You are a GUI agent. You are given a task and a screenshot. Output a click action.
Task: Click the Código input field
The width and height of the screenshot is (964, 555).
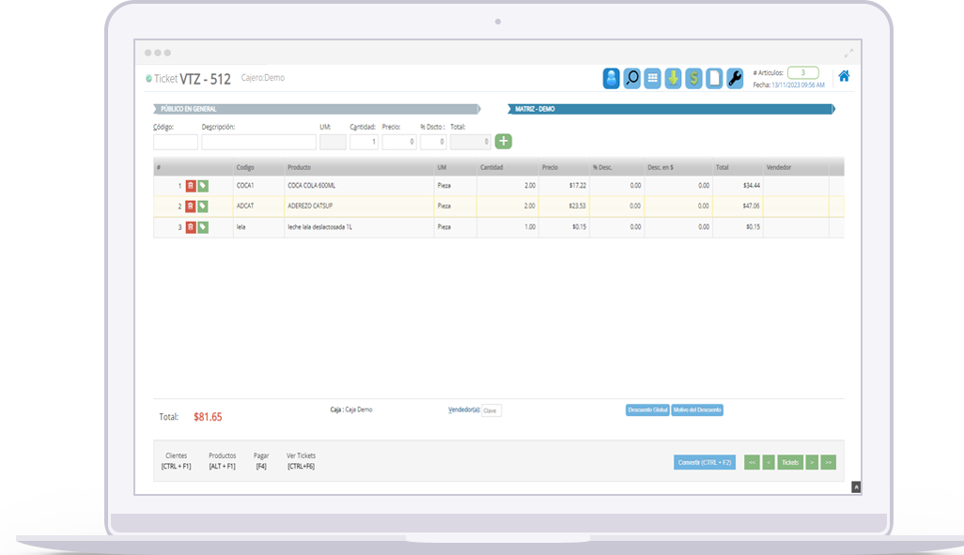point(176,142)
